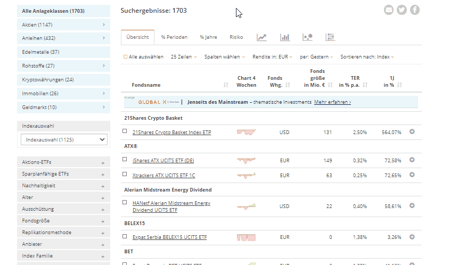The width and height of the screenshot is (450, 265).
Task: Switch to the % Perioden tab
Action: tap(174, 37)
